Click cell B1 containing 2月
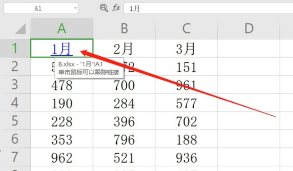 pos(124,48)
